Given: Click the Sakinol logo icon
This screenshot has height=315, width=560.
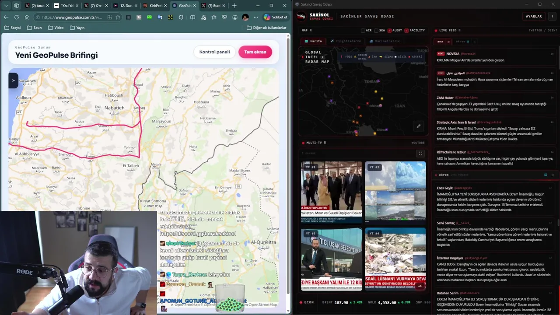Looking at the screenshot, I should tap(301, 16).
